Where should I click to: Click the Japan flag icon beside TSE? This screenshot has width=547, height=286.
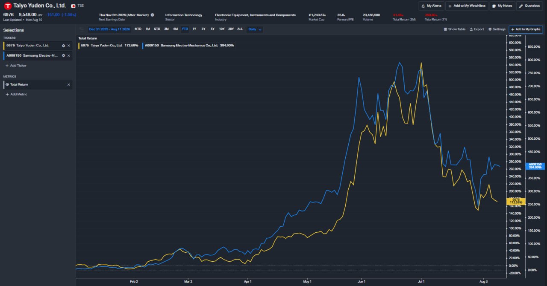point(74,6)
